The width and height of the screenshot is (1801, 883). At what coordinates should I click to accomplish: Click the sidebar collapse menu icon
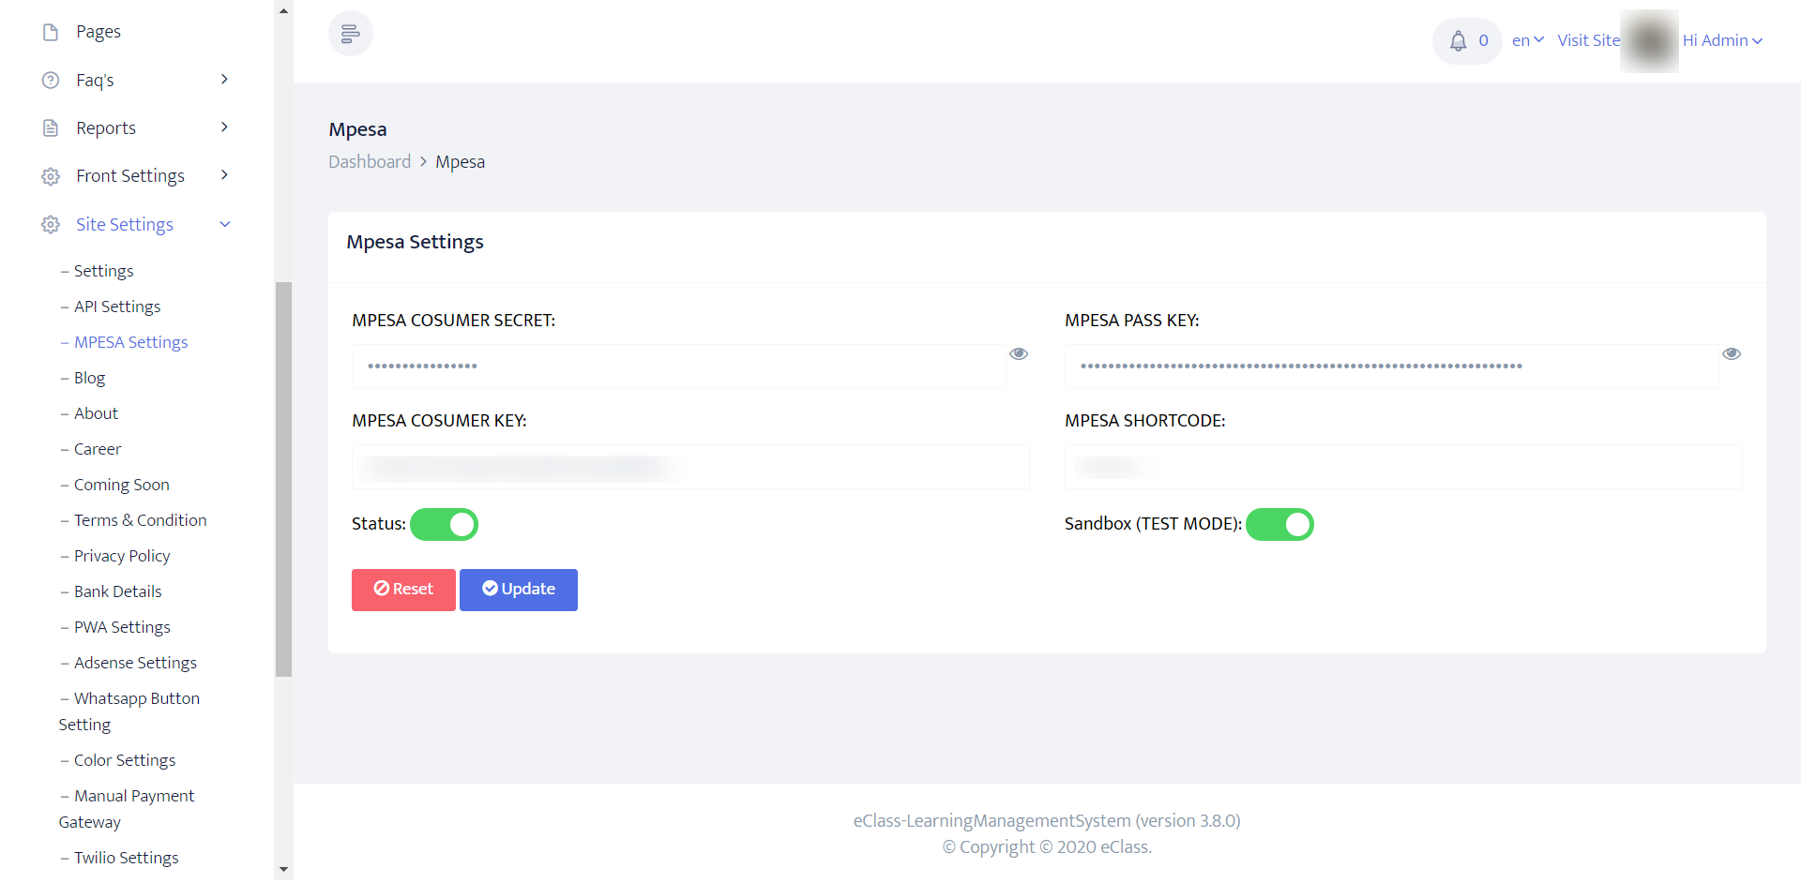[350, 35]
